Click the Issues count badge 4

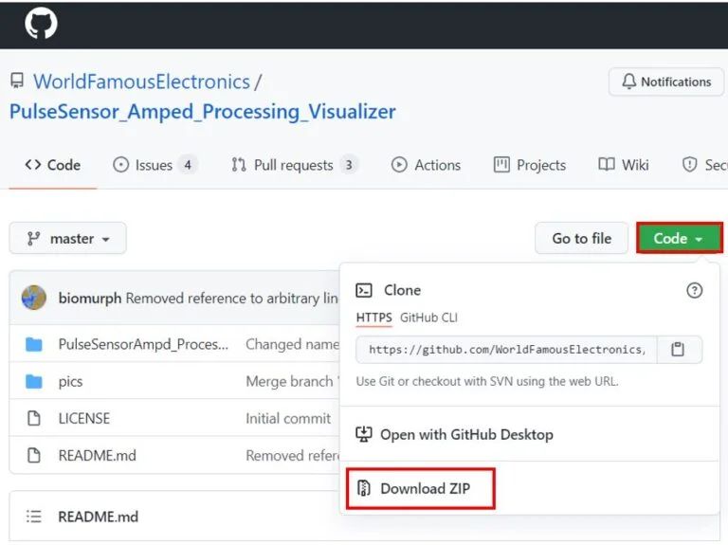[188, 165]
